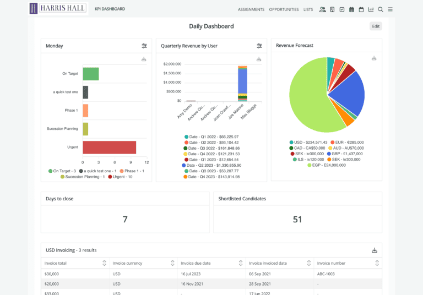Open the people/contacts icon in top bar
The width and height of the screenshot is (423, 295).
click(x=322, y=9)
